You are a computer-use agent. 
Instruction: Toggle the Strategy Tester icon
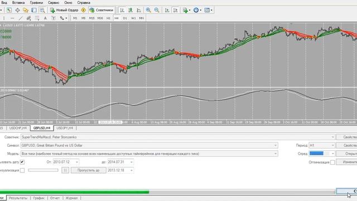pos(42,10)
